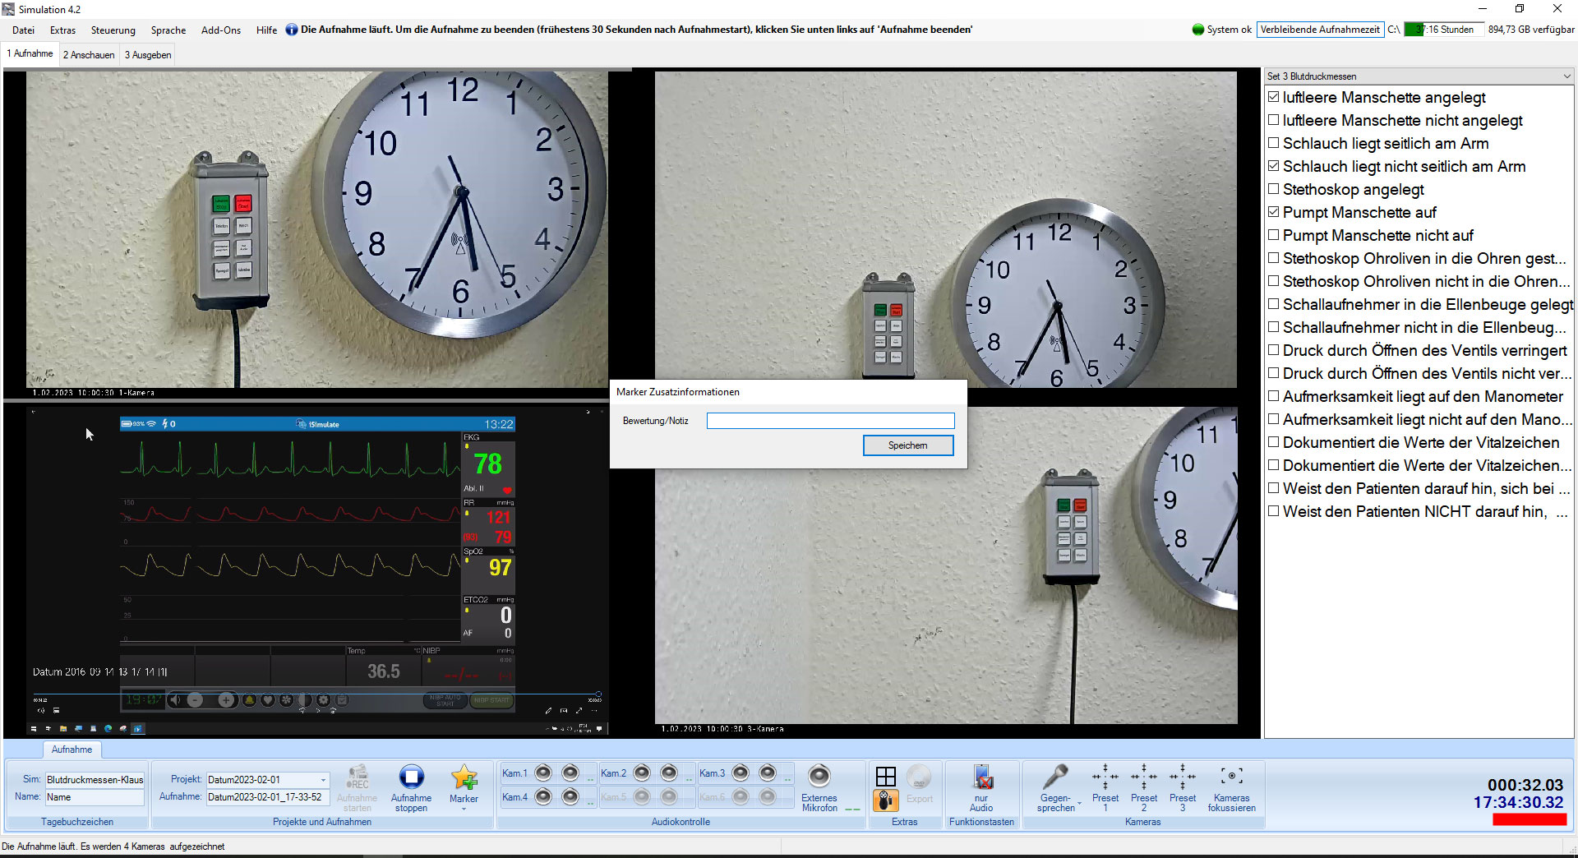1578x858 pixels.
Task: Click the Marker star icon
Action: (x=464, y=777)
